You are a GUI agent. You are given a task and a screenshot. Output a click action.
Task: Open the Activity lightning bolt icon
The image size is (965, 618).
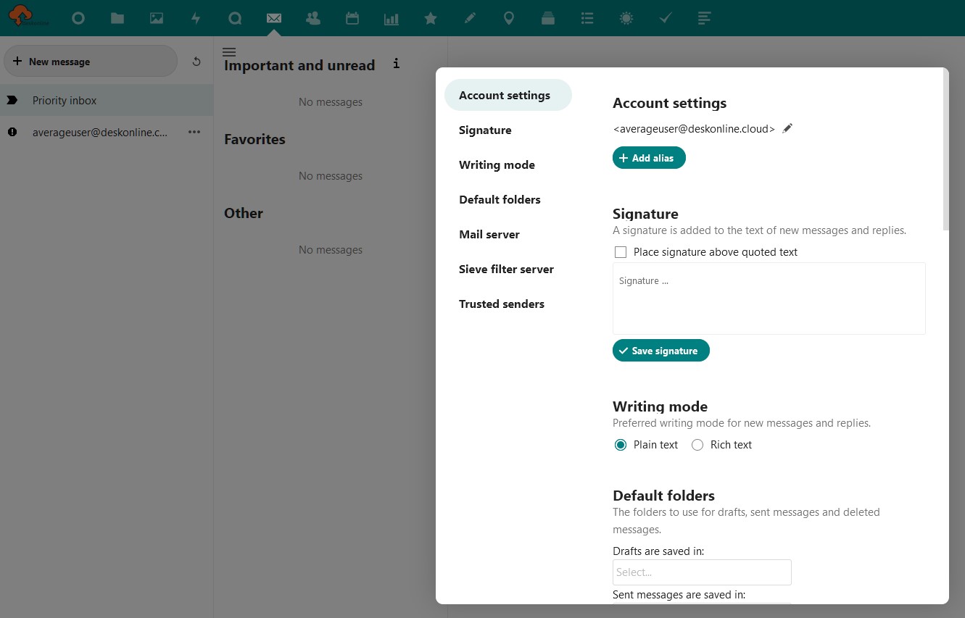[x=196, y=18]
